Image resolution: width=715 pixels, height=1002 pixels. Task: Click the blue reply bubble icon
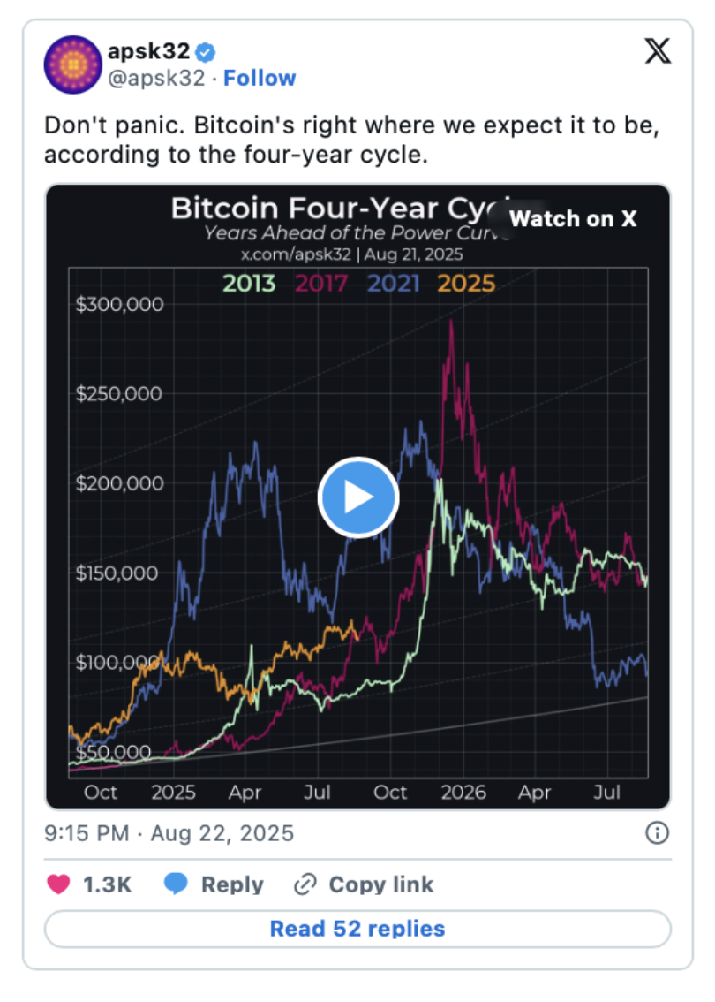pos(176,884)
